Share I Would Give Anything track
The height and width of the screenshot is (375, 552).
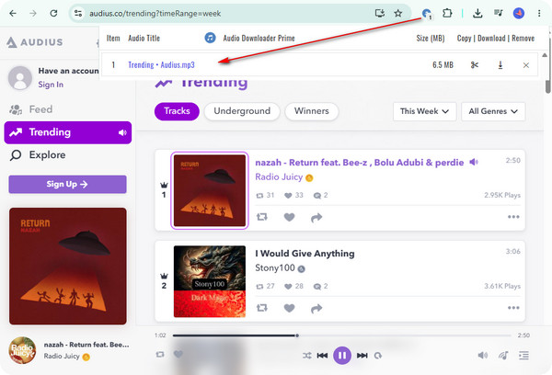click(316, 309)
